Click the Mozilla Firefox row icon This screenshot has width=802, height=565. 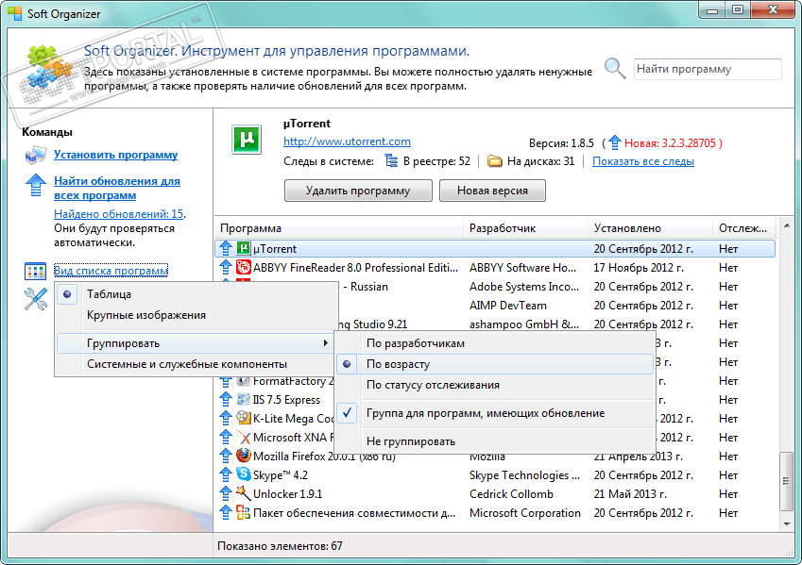(244, 456)
